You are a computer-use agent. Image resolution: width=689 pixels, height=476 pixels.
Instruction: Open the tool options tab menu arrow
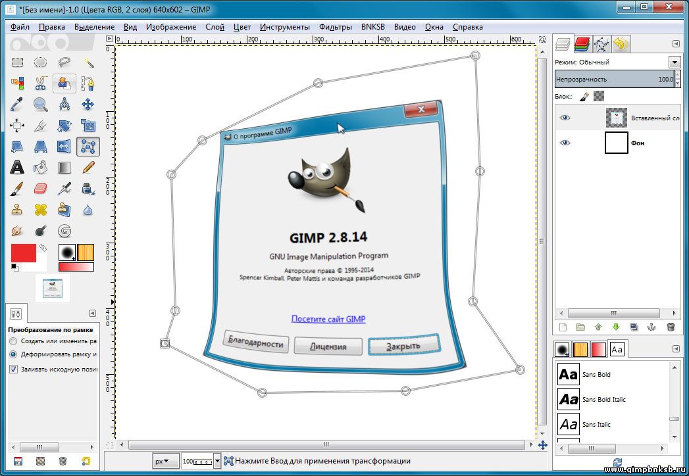(92, 313)
